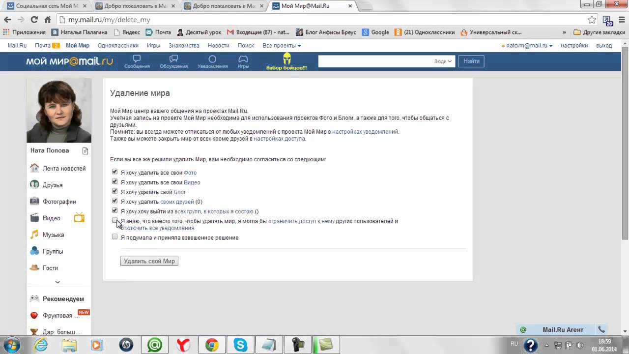Image resolution: width=629 pixels, height=354 pixels.
Task: Click the Windows Start button
Action: pos(12,345)
